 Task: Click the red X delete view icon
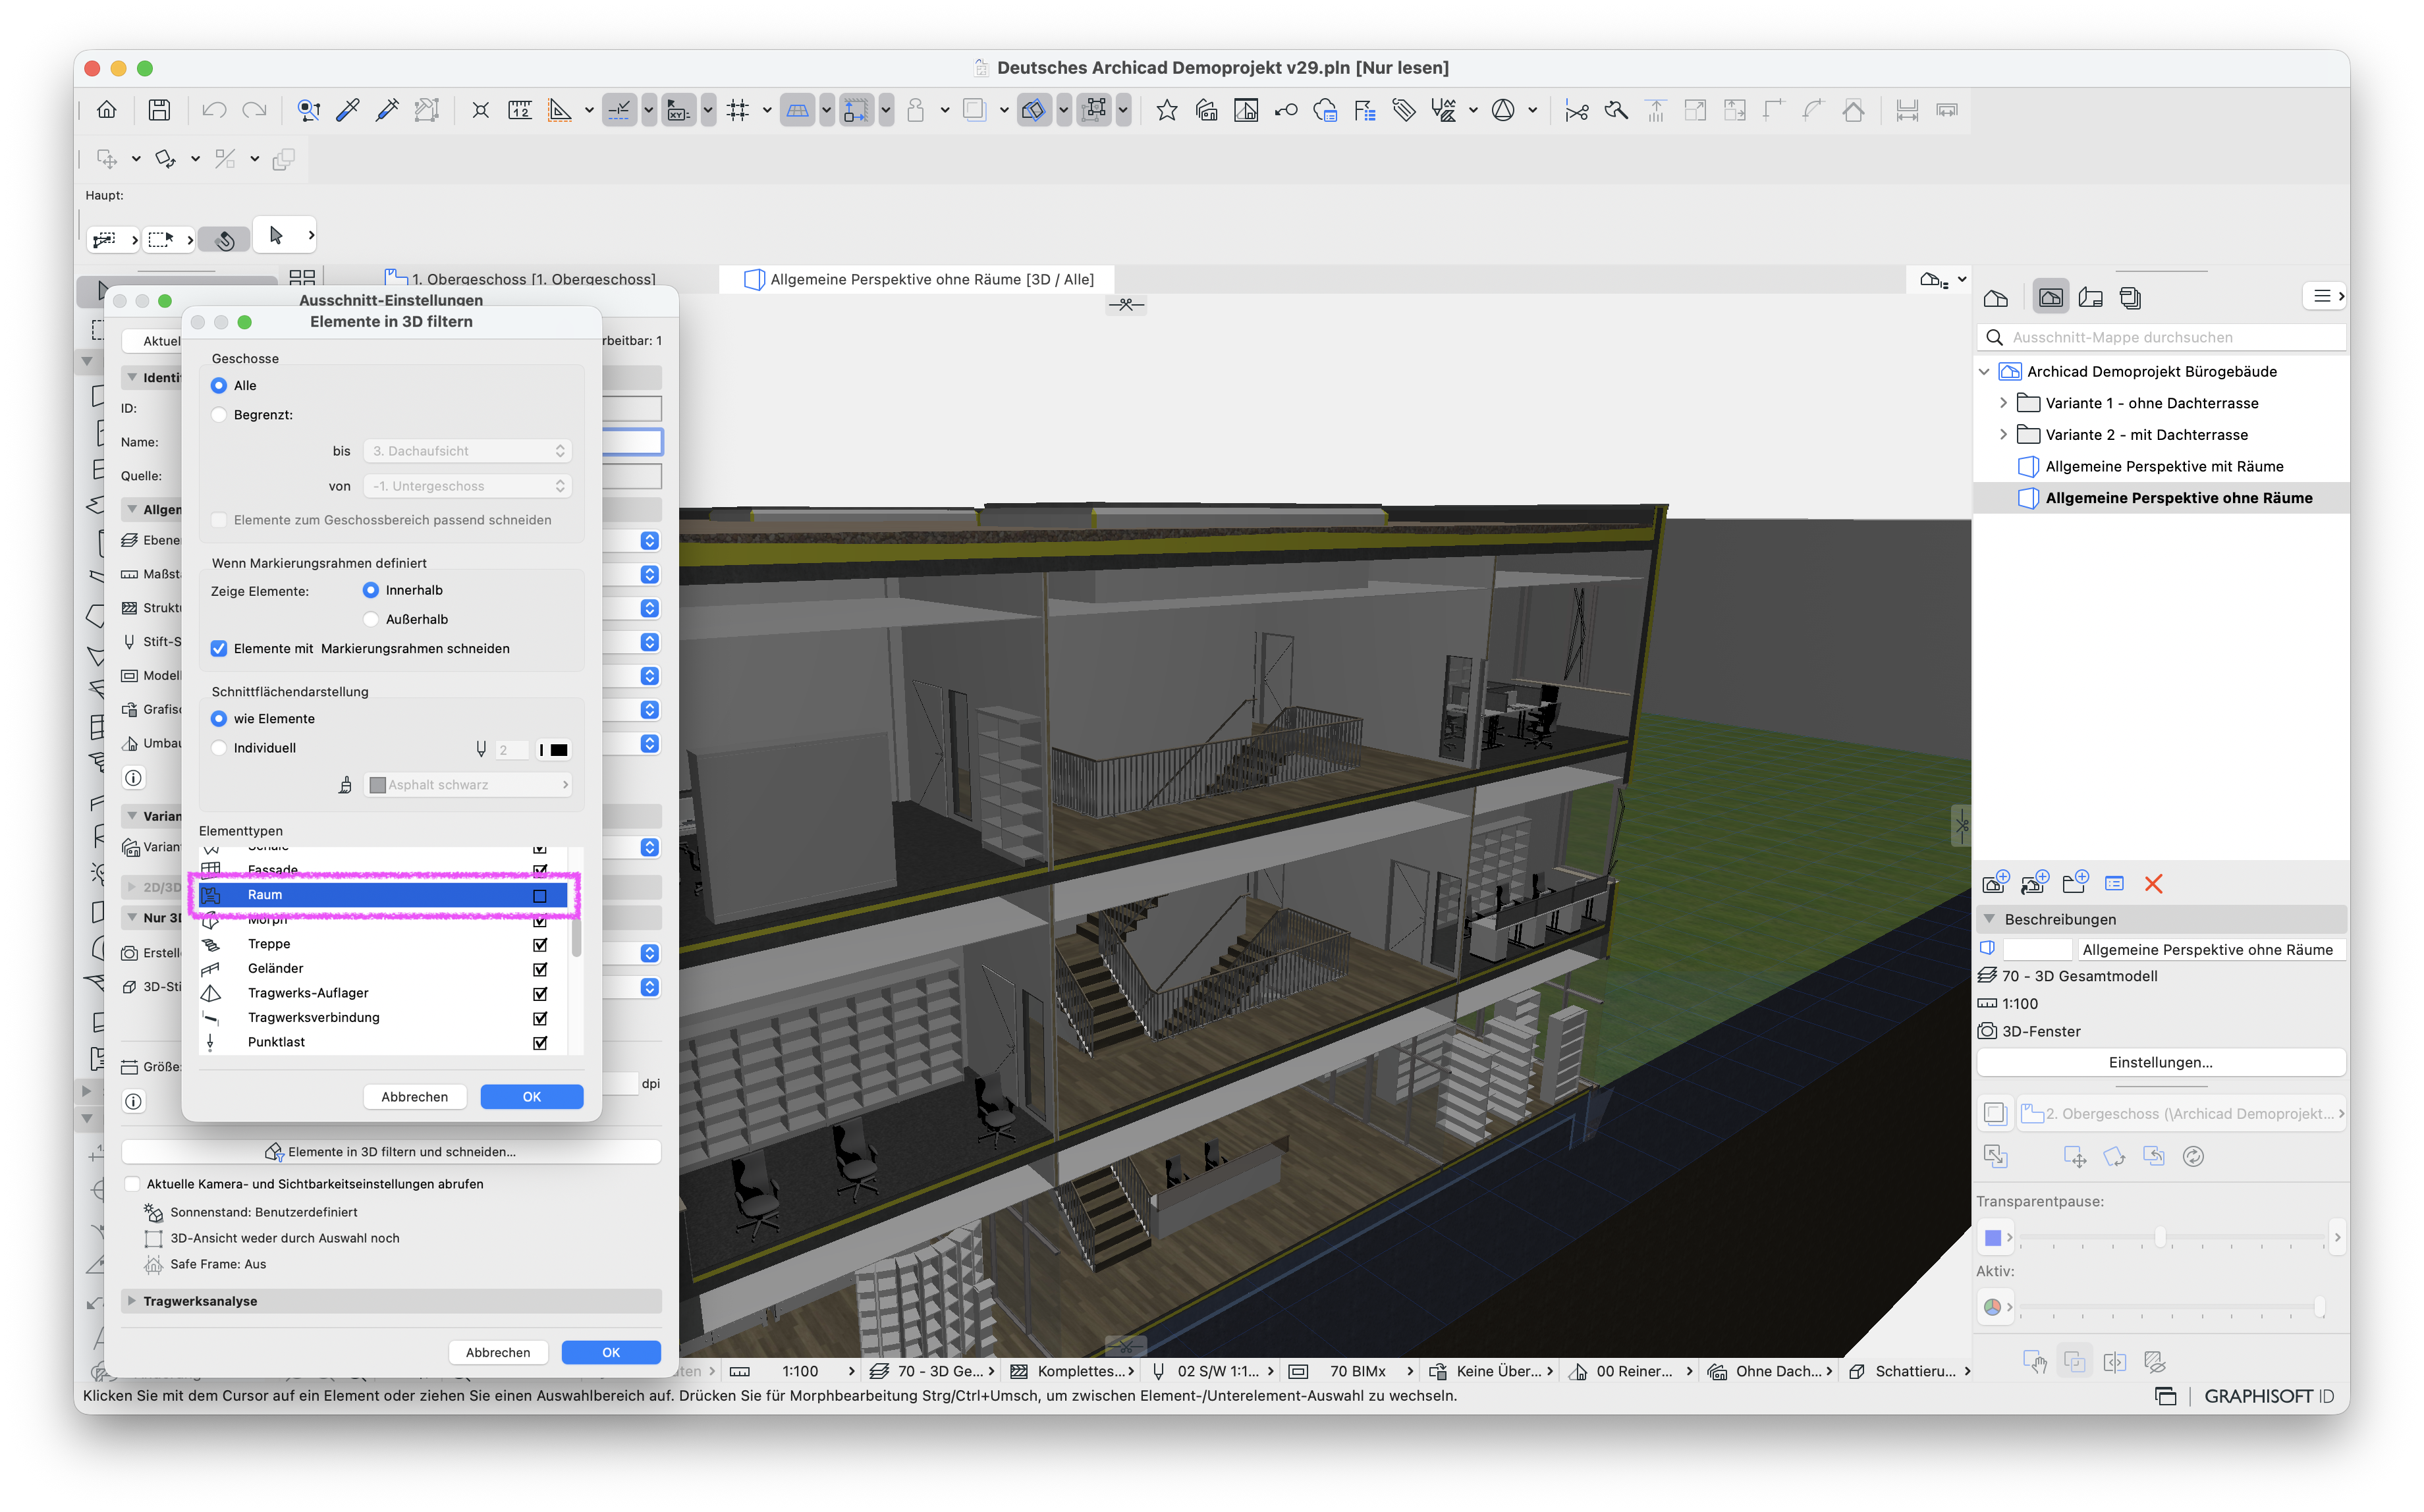pos(2153,883)
